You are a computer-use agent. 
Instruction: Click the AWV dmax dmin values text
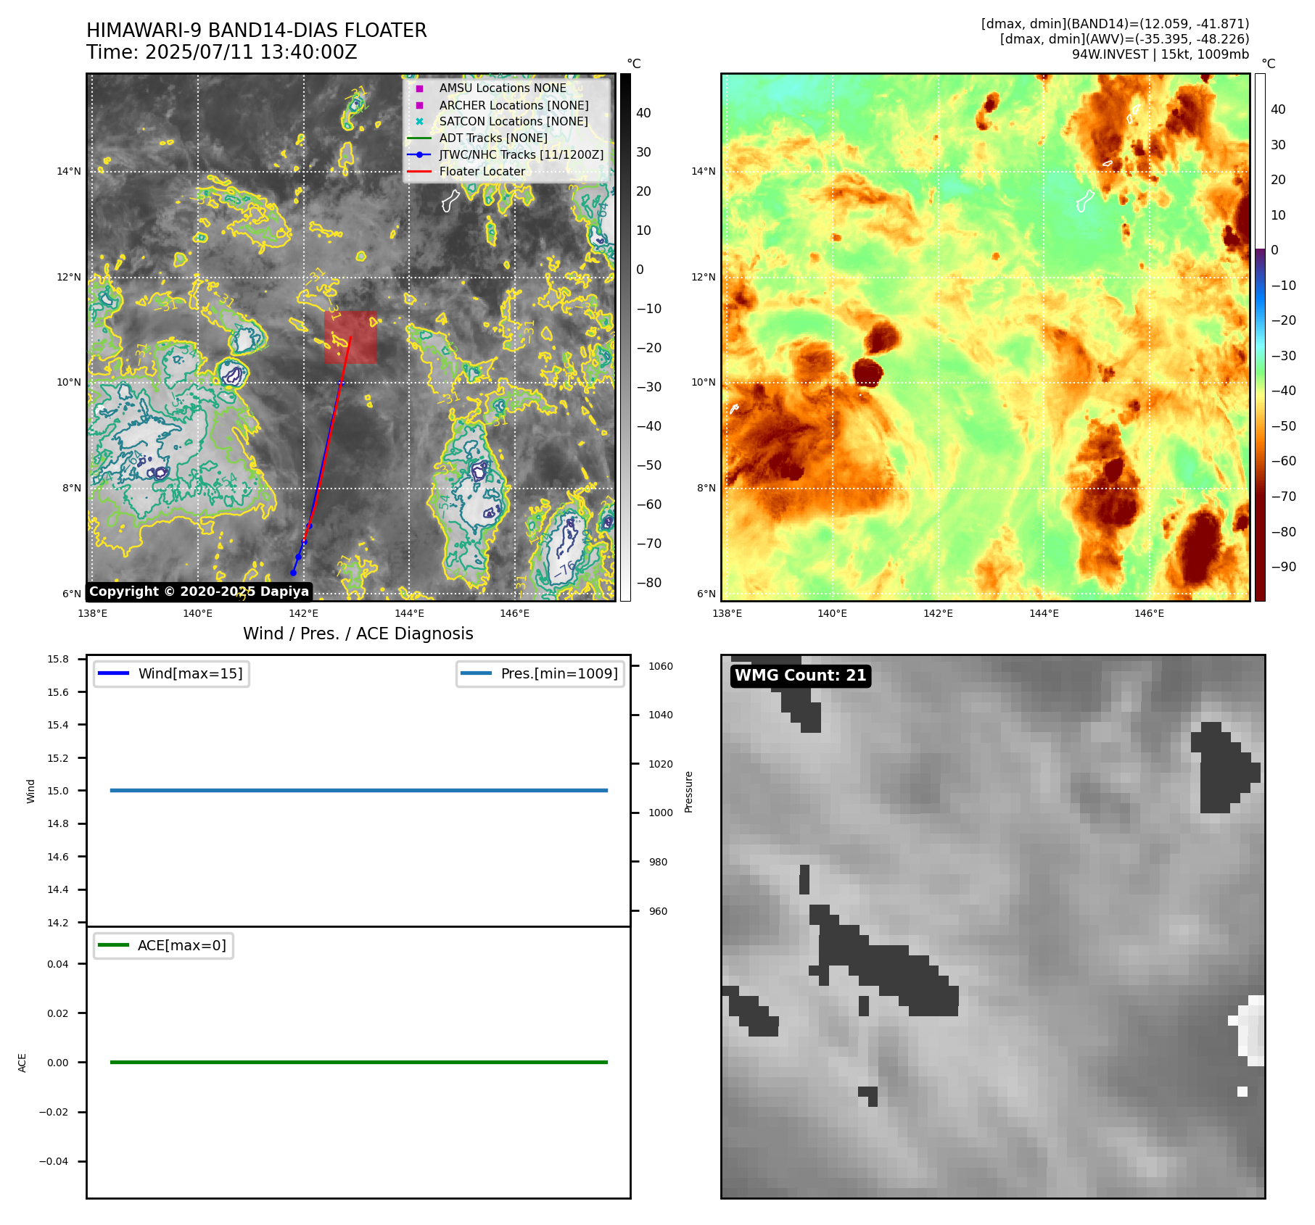click(x=1124, y=39)
